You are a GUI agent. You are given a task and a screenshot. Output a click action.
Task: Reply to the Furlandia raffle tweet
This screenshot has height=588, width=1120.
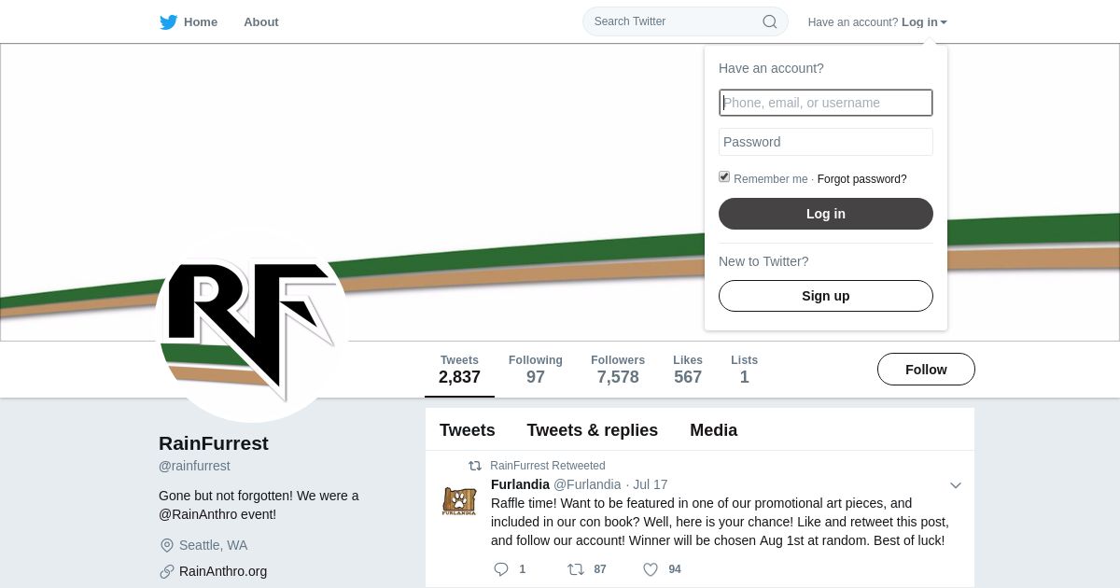pos(501,569)
